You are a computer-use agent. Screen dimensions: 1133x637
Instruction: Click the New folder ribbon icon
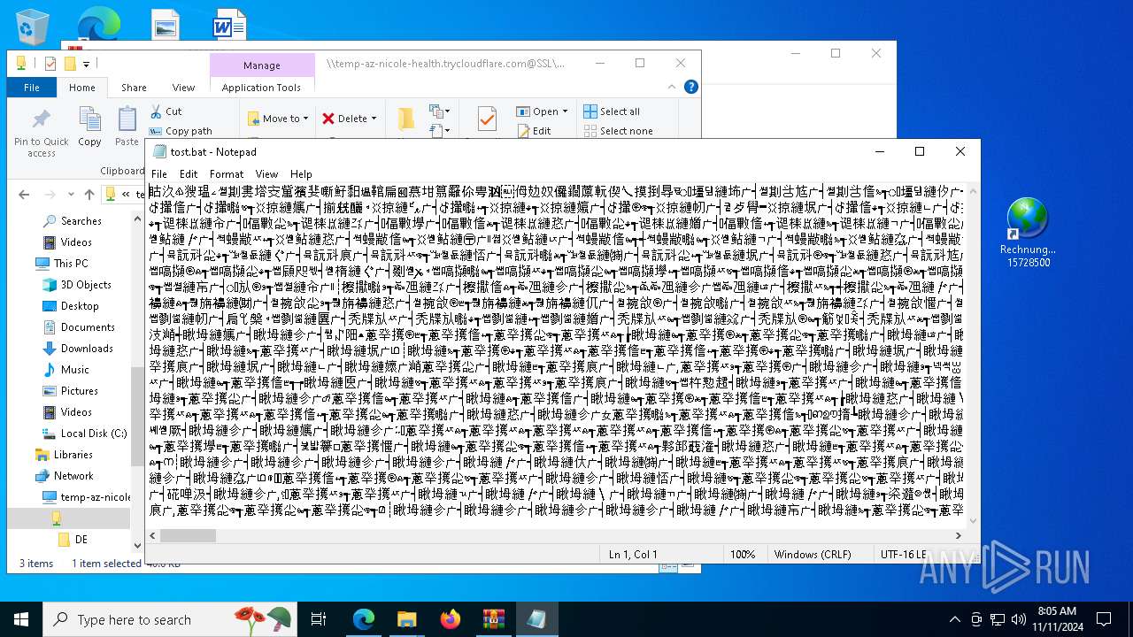coord(406,119)
